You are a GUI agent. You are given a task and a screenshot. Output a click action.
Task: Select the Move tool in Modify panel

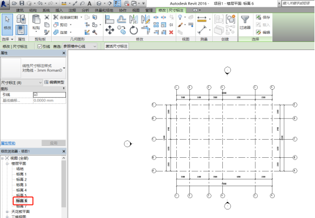110,30
